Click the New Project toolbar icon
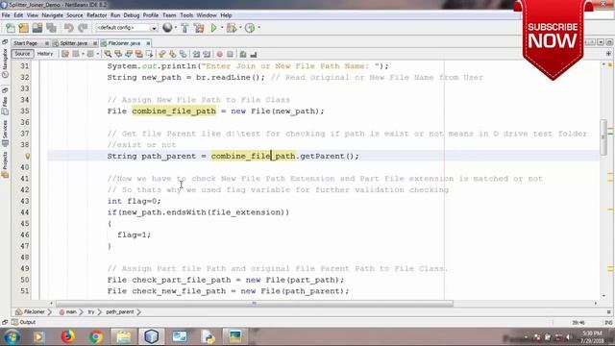 (x=23, y=28)
